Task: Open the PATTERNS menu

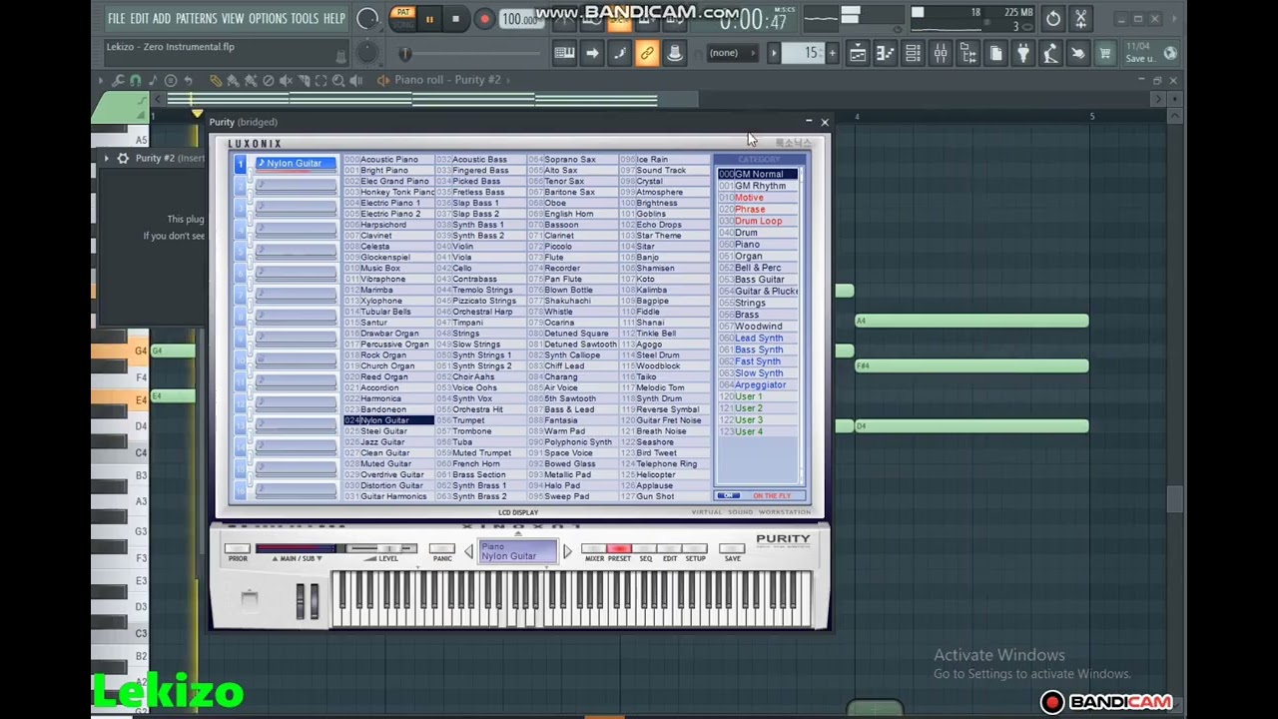Action: click(x=196, y=18)
